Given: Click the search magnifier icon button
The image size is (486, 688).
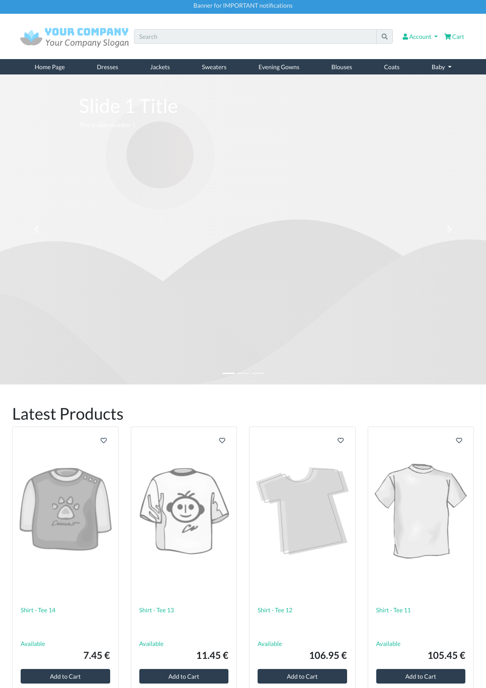Looking at the screenshot, I should pyautogui.click(x=384, y=36).
